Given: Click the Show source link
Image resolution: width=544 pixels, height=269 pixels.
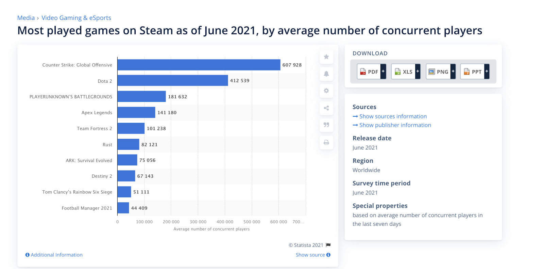Looking at the screenshot, I should coord(310,255).
